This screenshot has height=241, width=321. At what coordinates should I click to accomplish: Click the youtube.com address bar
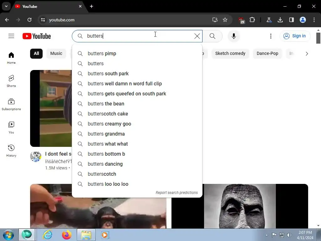[127, 20]
